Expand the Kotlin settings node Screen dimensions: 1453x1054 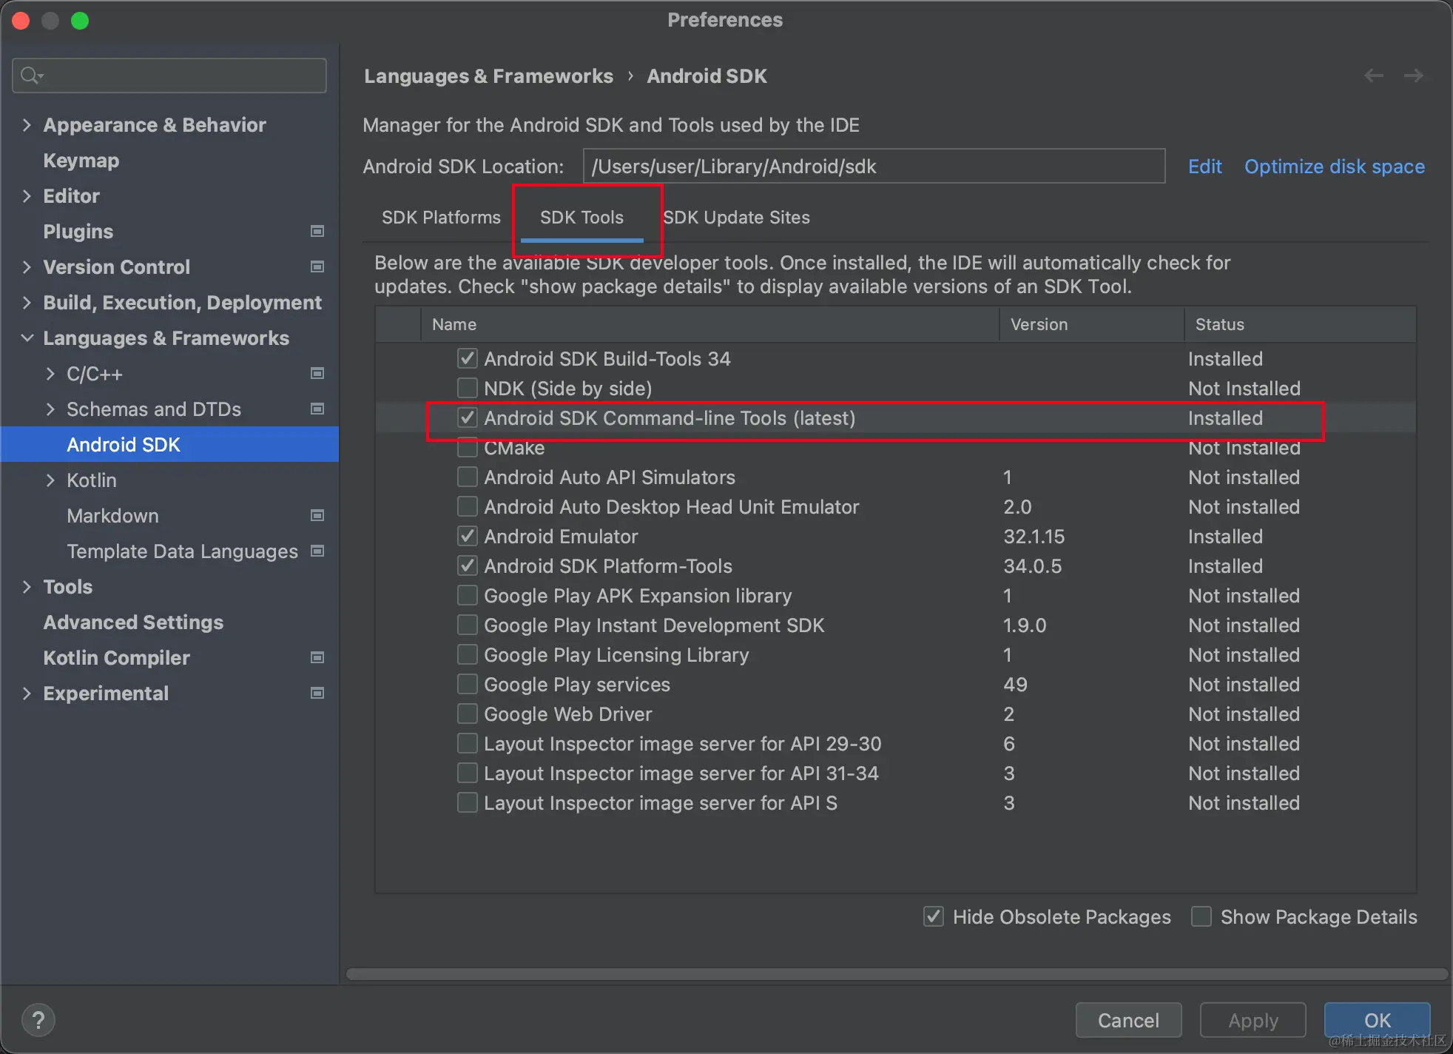(x=50, y=480)
